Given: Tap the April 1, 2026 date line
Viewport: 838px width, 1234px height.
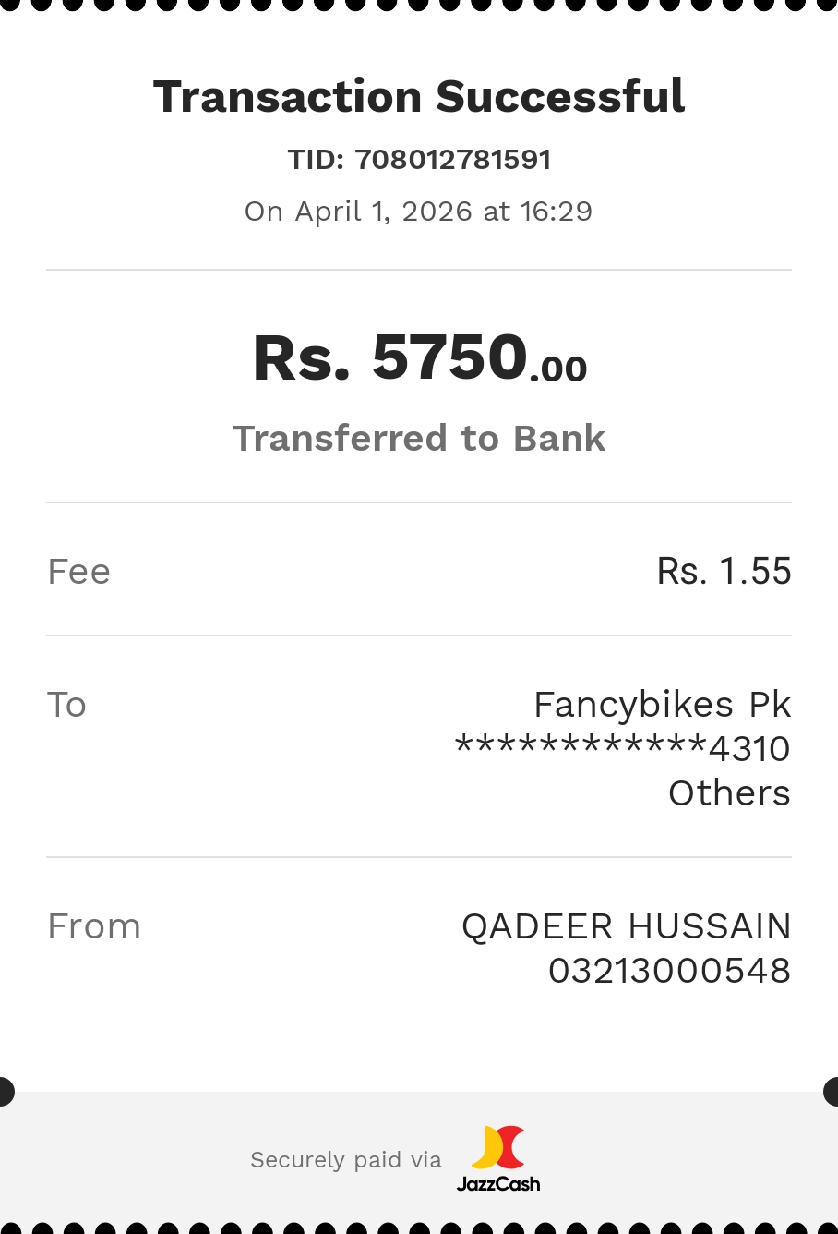Looking at the screenshot, I should (419, 212).
